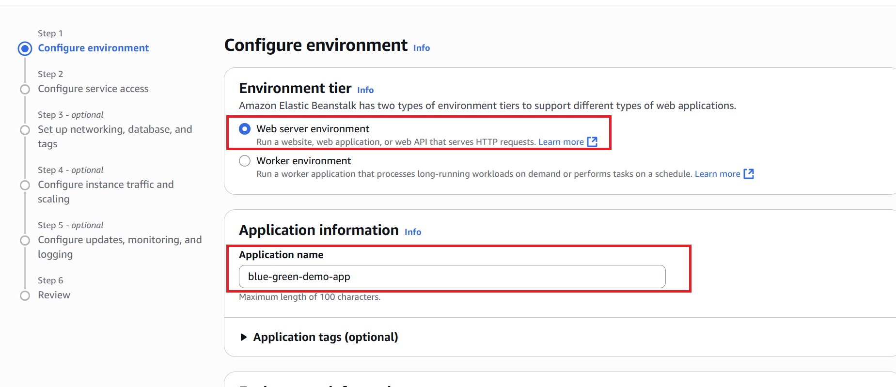896x387 pixels.
Task: Click the Application name input field
Action: pos(452,277)
